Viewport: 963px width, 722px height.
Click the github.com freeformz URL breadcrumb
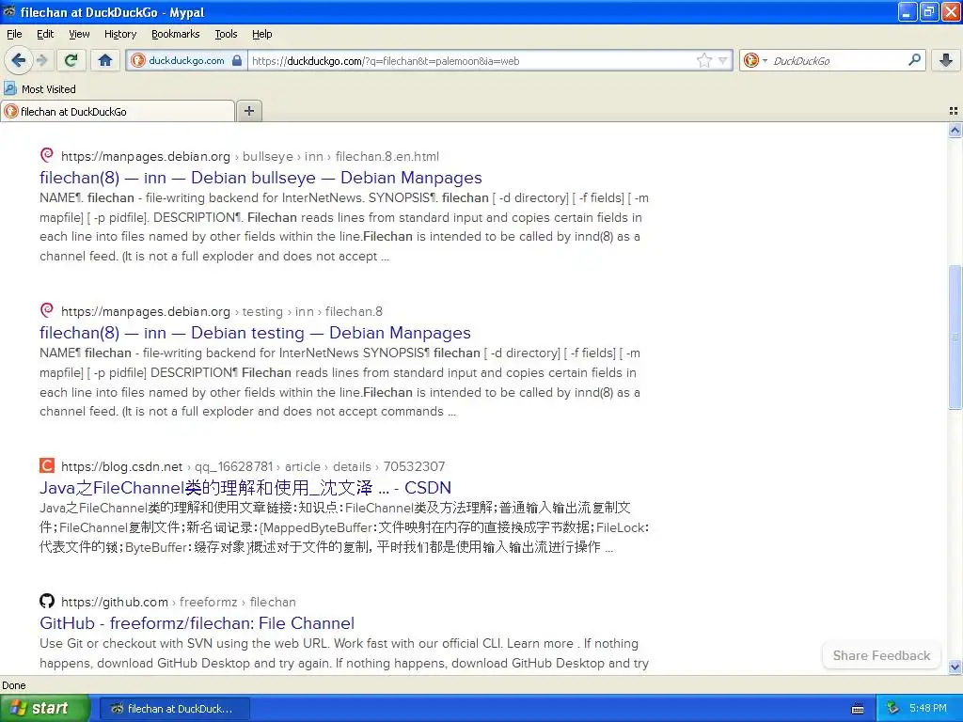coord(179,603)
